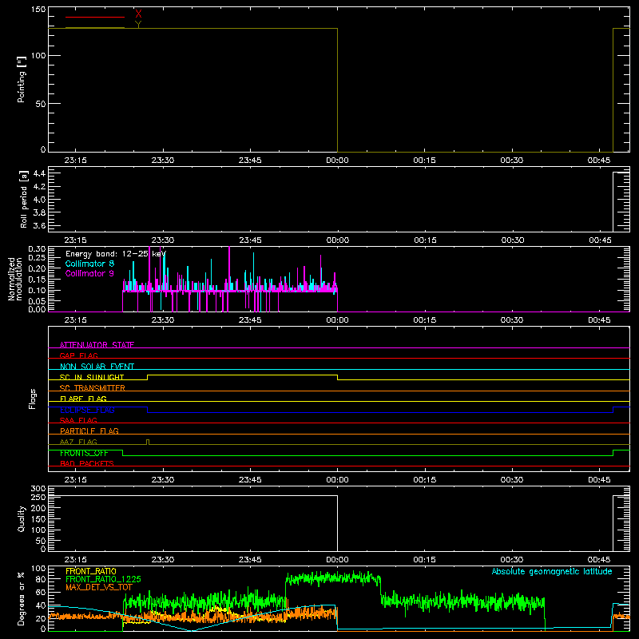Viewport: 639px width, 639px height.
Task: Click the yellow FRONT_RATIO legend entry
Action: (91, 571)
